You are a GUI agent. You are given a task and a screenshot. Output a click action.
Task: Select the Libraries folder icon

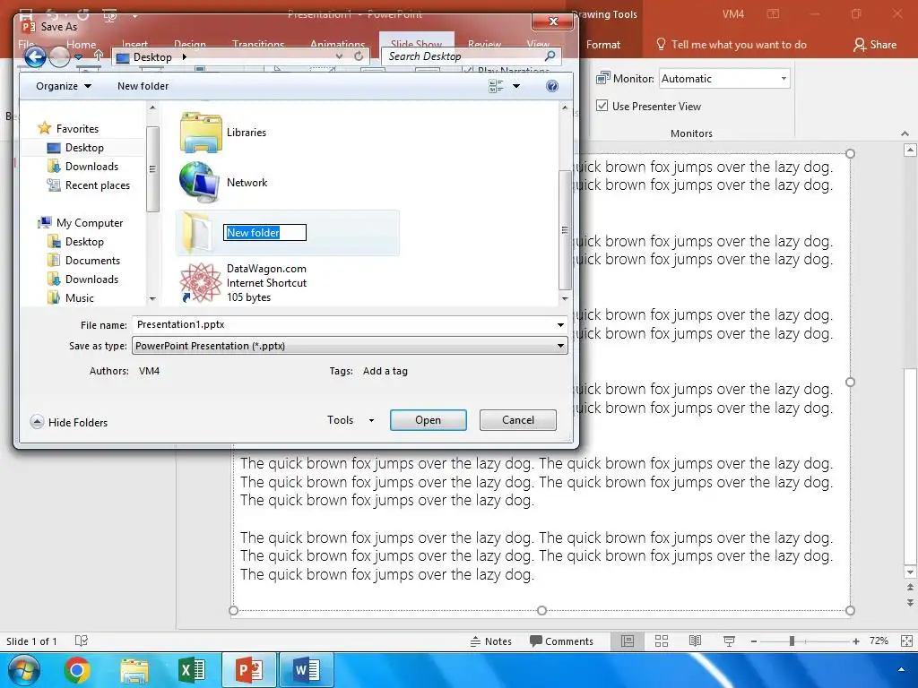(201, 133)
